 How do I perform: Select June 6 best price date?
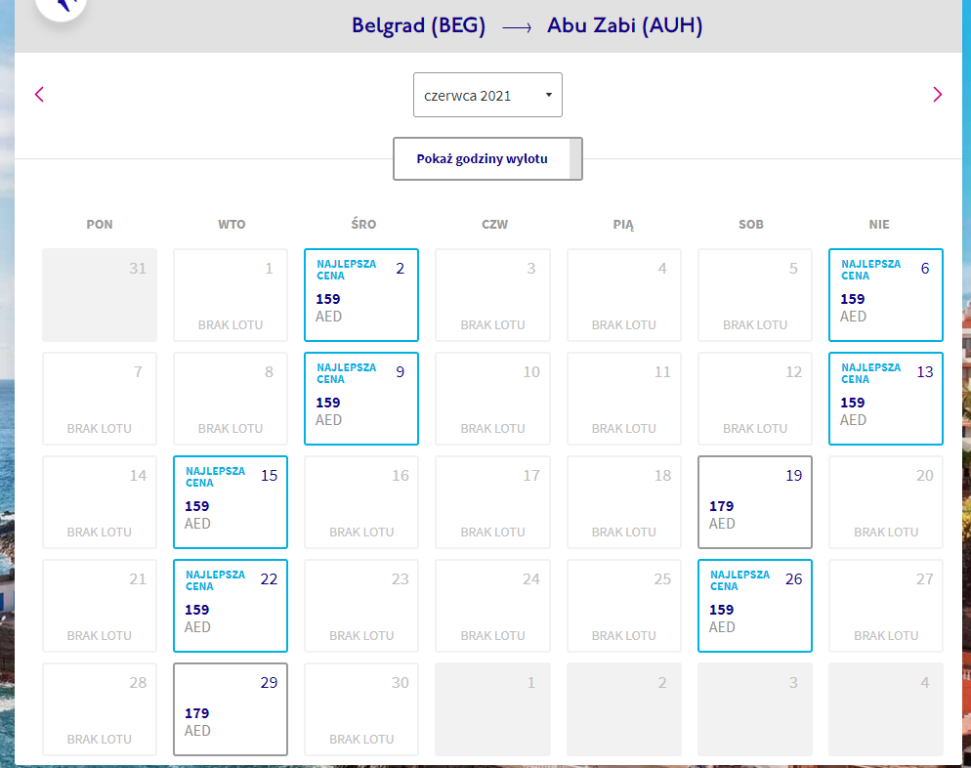pos(886,295)
